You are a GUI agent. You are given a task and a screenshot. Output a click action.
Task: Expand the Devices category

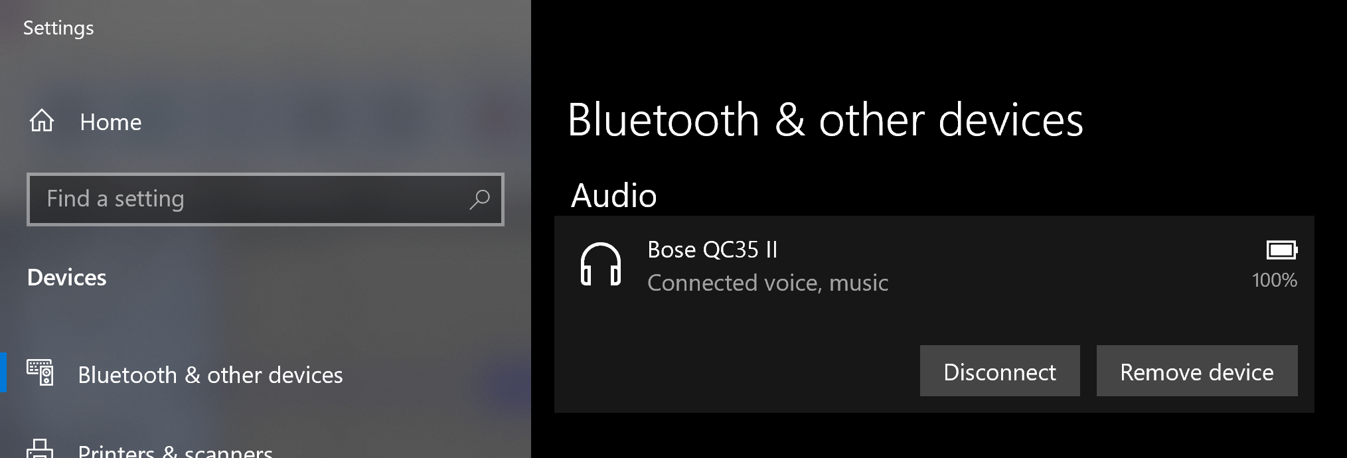(x=67, y=277)
